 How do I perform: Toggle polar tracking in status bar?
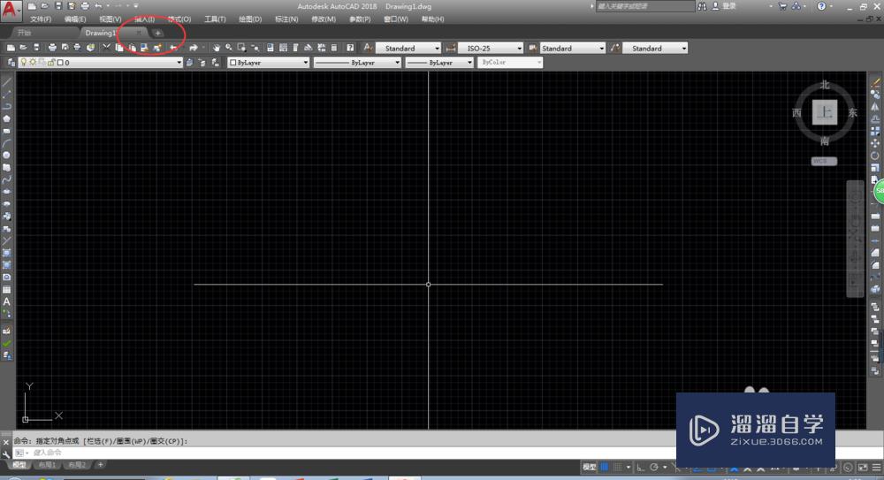(654, 467)
